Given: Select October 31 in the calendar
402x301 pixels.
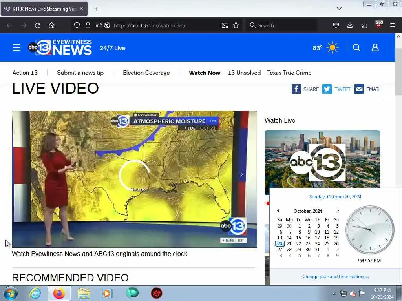Looking at the screenshot, I should (x=317, y=250).
